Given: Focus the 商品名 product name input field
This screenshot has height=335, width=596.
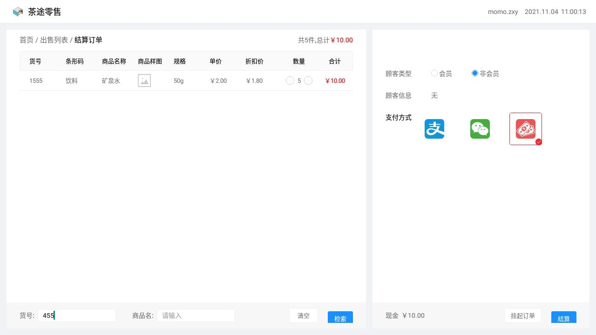Looking at the screenshot, I should [x=196, y=315].
